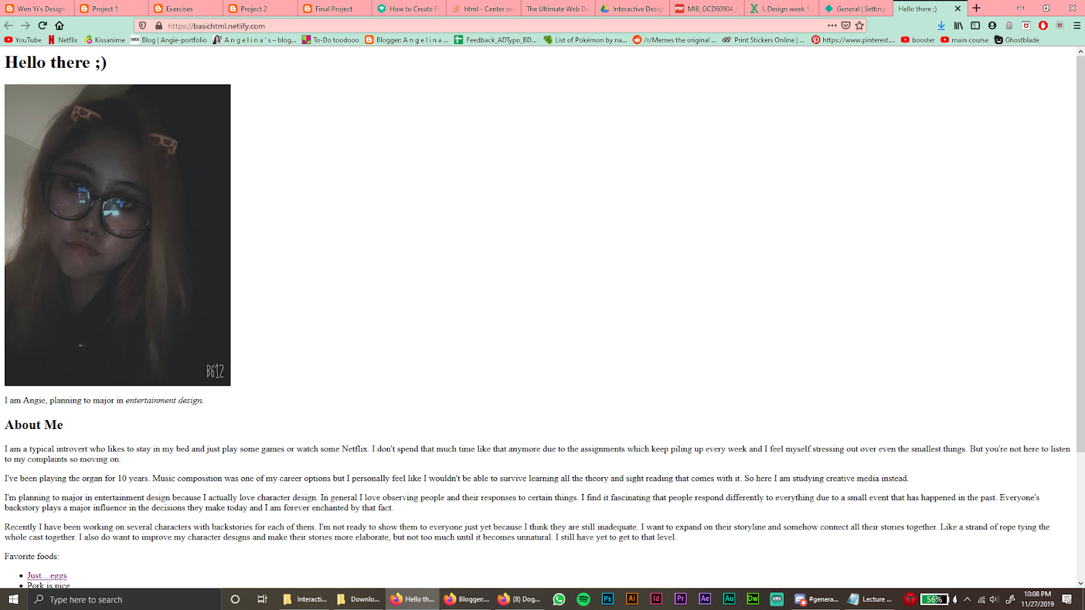Screen dimensions: 1085x610
Task: Open the Discord #general taskbar window
Action: pyautogui.click(x=816, y=599)
